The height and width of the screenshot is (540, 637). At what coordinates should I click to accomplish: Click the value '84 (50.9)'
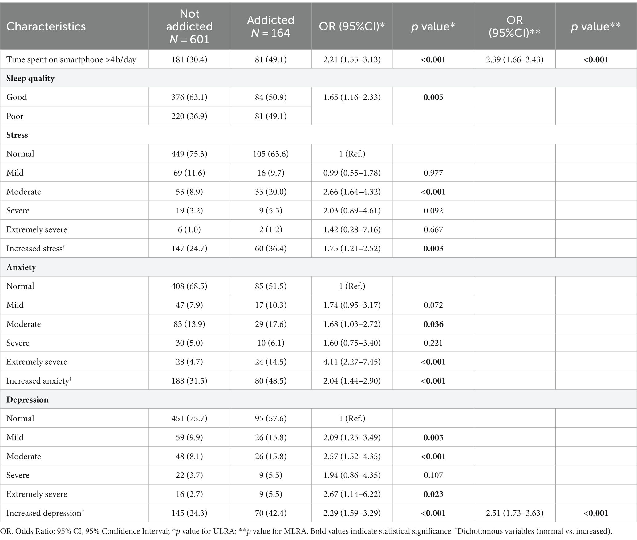tap(270, 97)
